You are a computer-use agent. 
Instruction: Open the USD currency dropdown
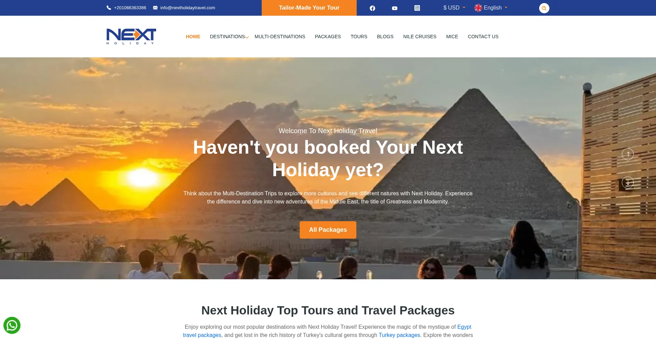point(454,8)
